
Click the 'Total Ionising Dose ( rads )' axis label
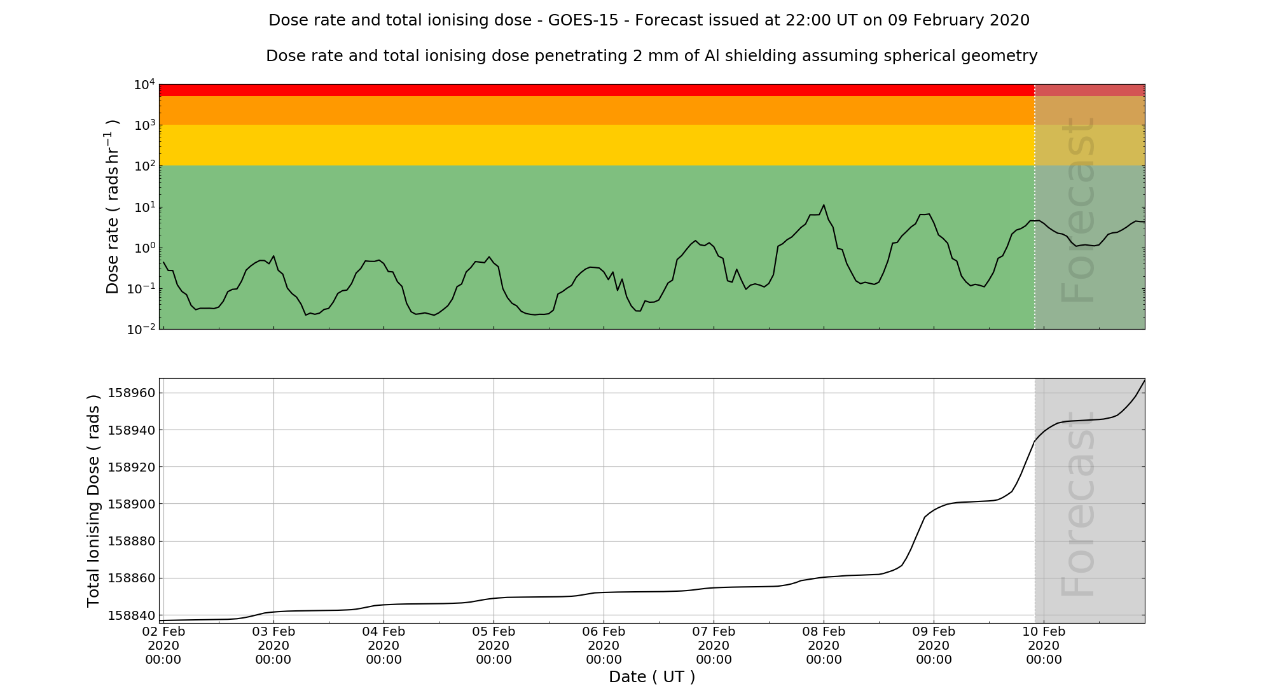coord(93,501)
